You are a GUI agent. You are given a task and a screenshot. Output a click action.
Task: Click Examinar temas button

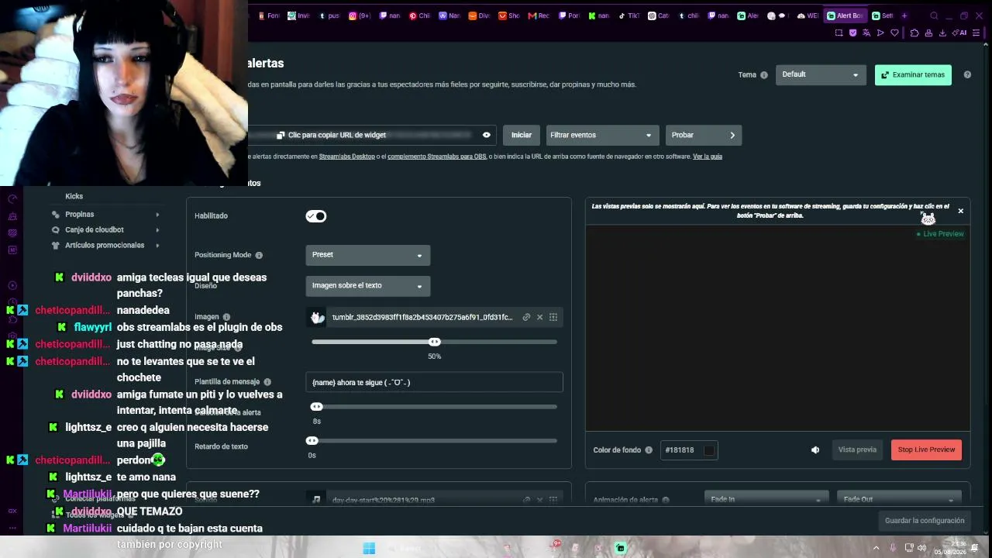[x=913, y=74]
